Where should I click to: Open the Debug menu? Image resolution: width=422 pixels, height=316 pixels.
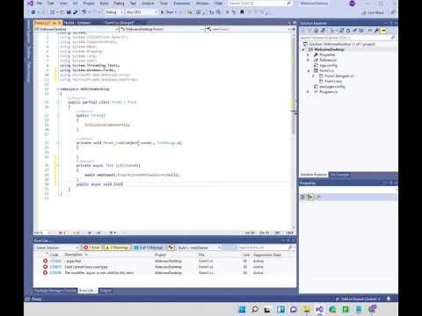pos(119,4)
